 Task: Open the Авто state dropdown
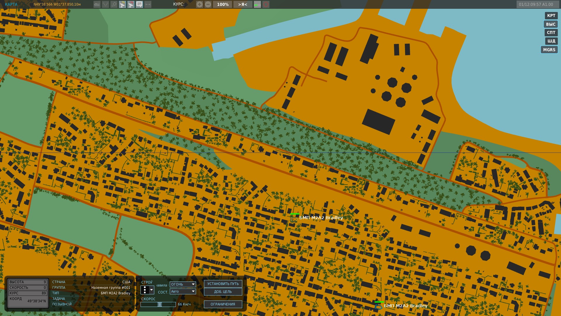coord(183,291)
